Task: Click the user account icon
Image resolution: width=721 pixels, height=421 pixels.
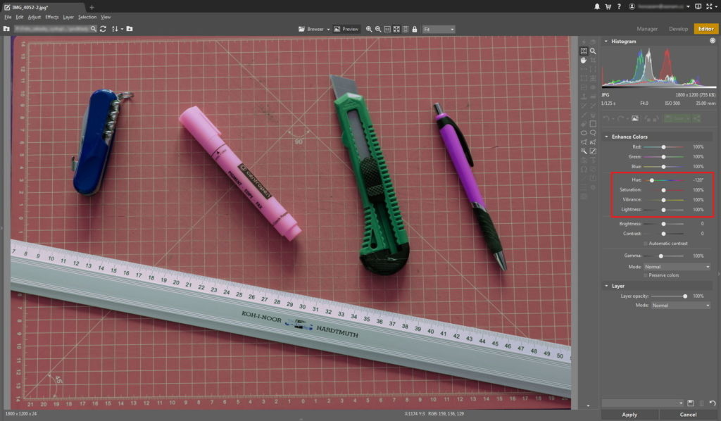Action: [632, 6]
